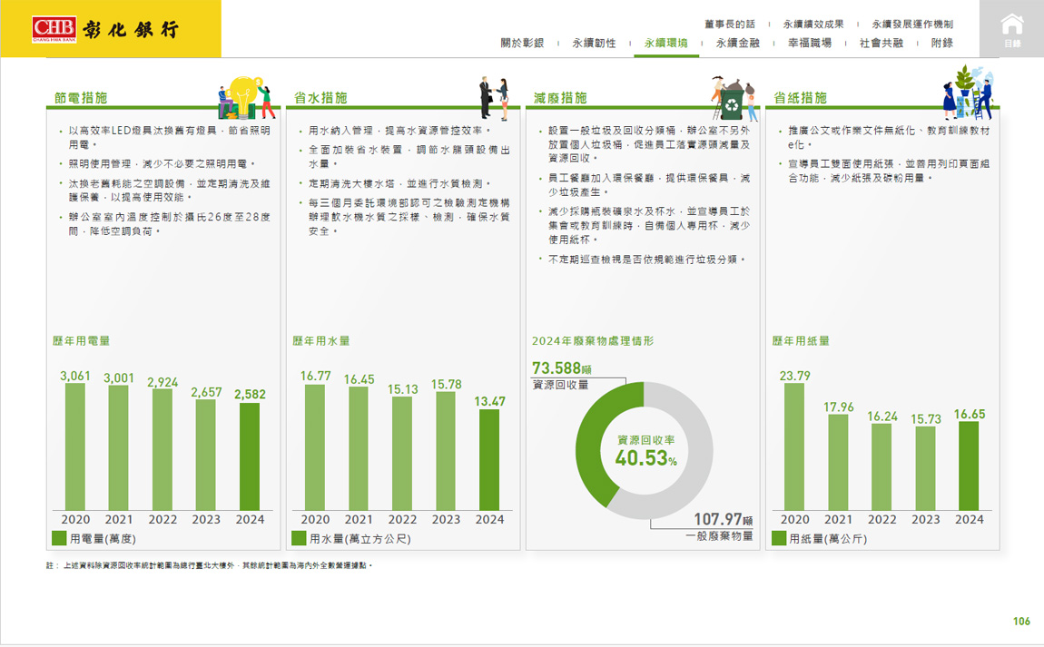Viewport: 1044px width, 647px height.
Task: Click the green 用電量 legend square
Action: pos(59,538)
